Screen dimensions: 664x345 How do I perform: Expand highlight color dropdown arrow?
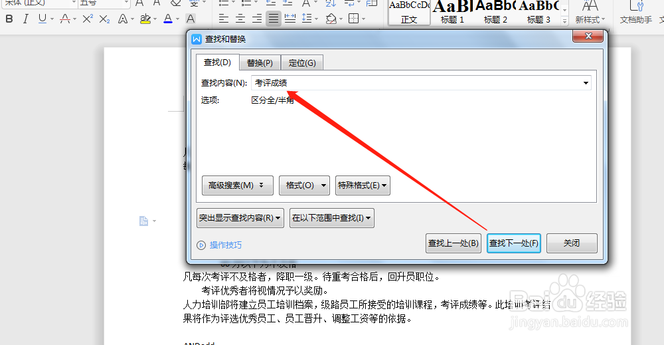coord(155,19)
